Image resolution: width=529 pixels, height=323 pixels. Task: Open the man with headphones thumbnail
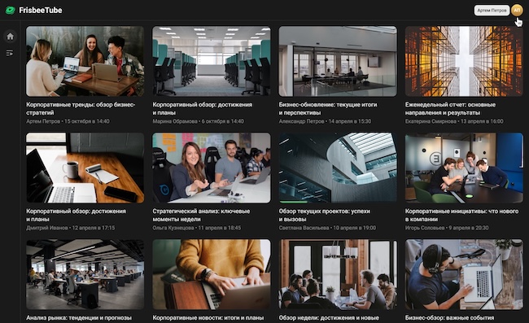[464, 274]
